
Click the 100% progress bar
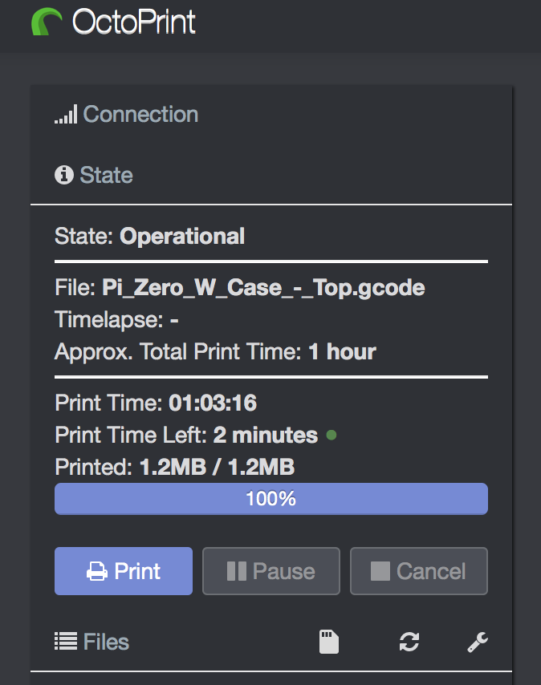coord(271,499)
